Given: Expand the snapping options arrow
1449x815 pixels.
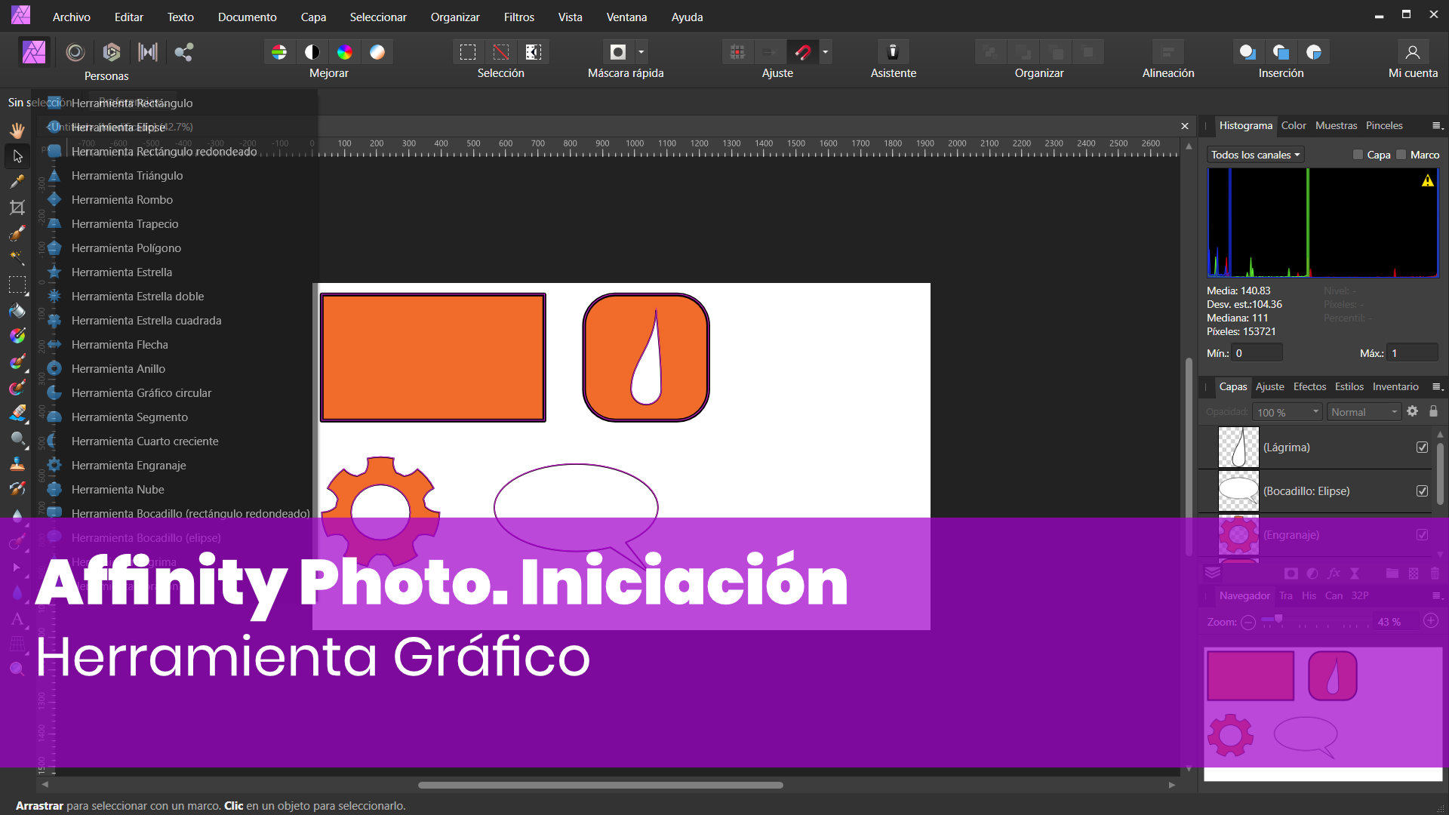Looking at the screenshot, I should tap(826, 52).
